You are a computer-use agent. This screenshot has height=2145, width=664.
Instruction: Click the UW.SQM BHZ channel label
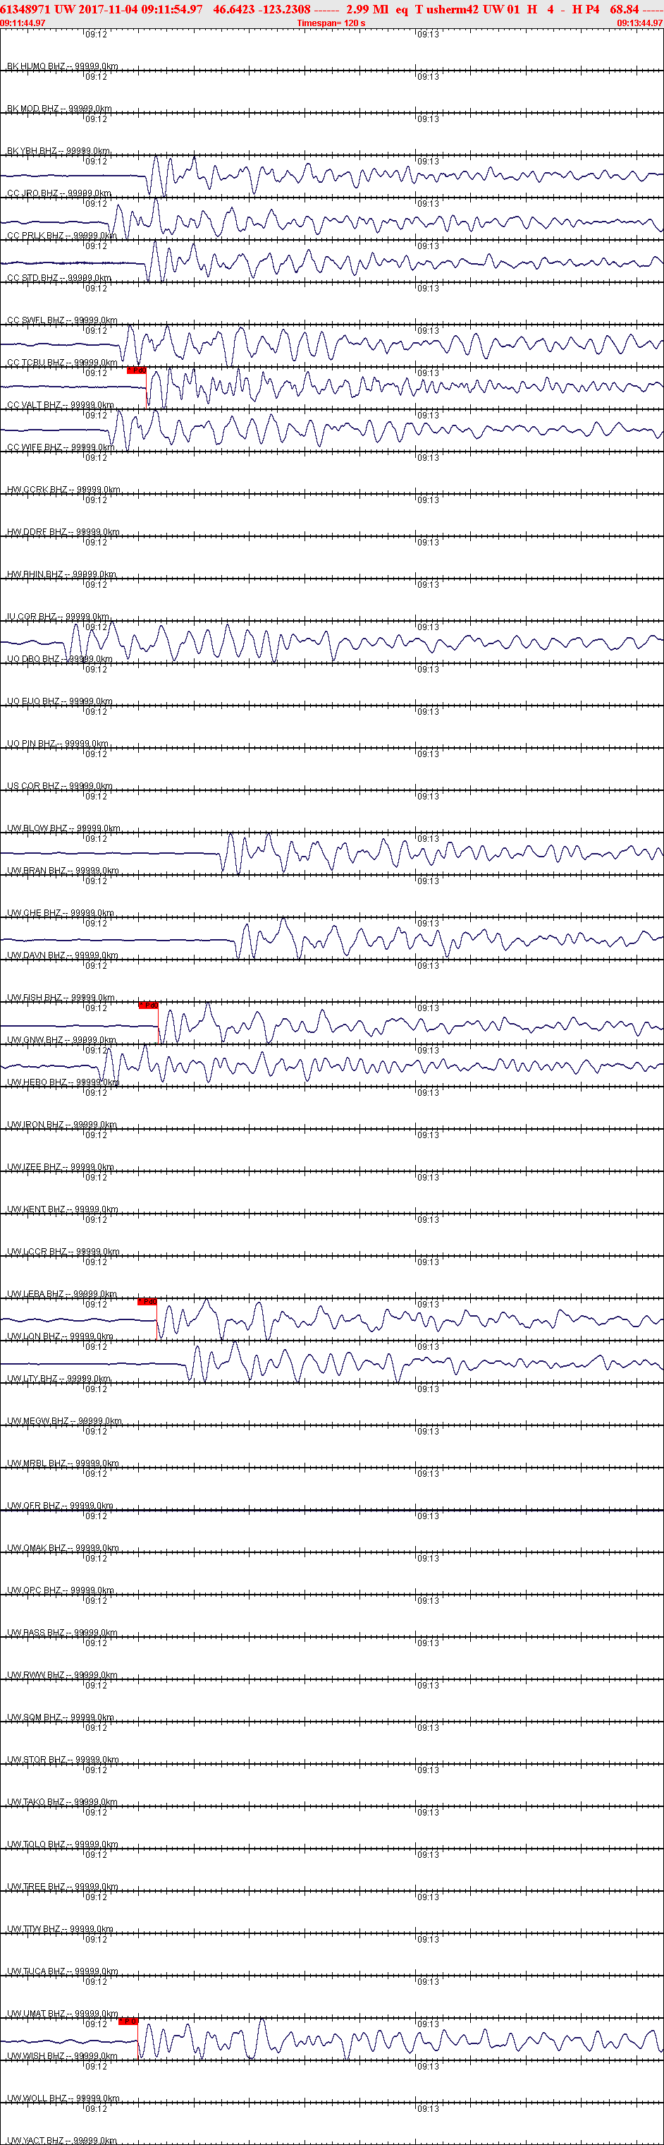click(x=60, y=1717)
